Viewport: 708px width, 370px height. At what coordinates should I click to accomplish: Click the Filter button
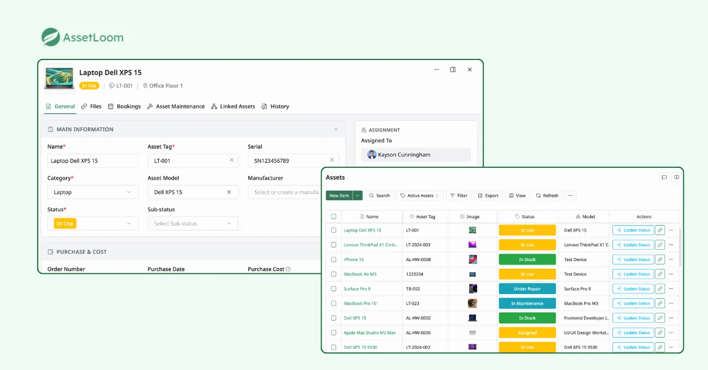458,196
